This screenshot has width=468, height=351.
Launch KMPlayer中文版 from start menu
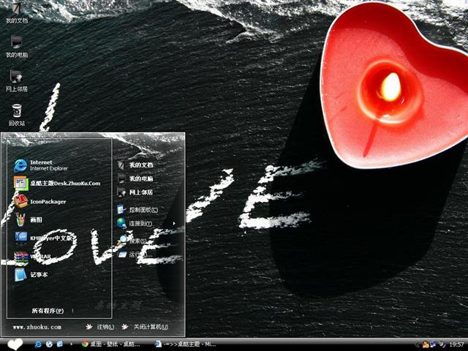pyautogui.click(x=44, y=238)
